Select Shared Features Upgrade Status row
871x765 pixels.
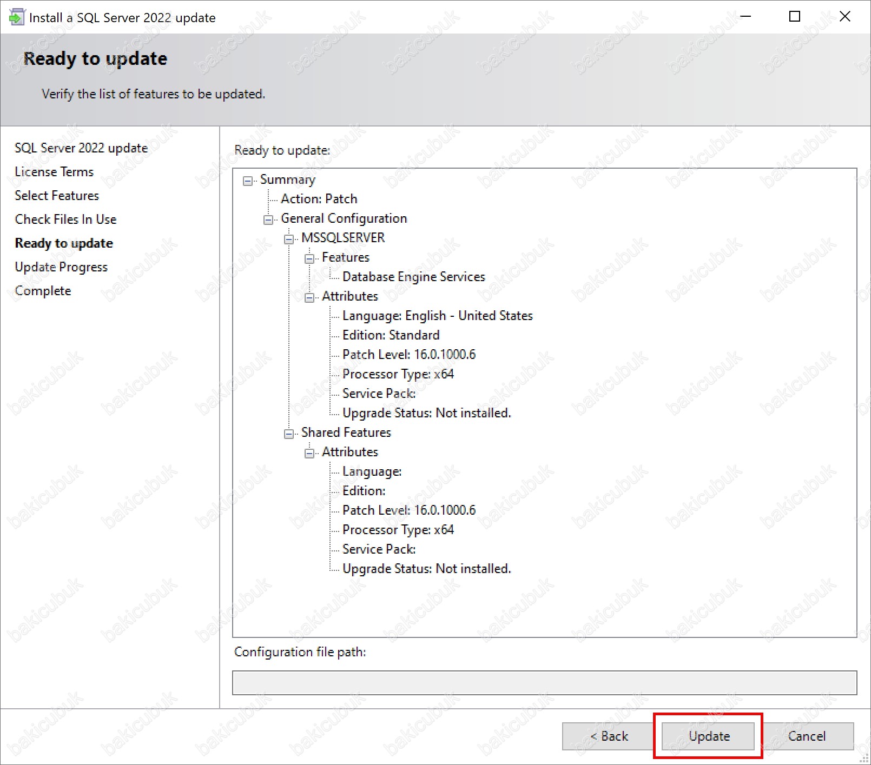(x=427, y=569)
